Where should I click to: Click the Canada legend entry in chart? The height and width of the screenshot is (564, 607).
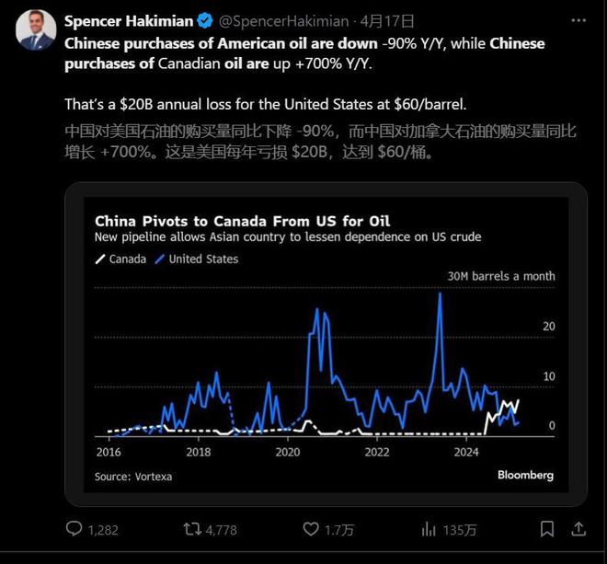tap(120, 259)
